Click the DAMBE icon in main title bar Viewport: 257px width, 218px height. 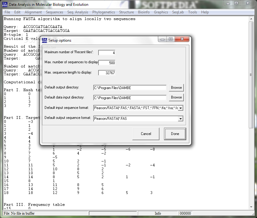point(5,5)
